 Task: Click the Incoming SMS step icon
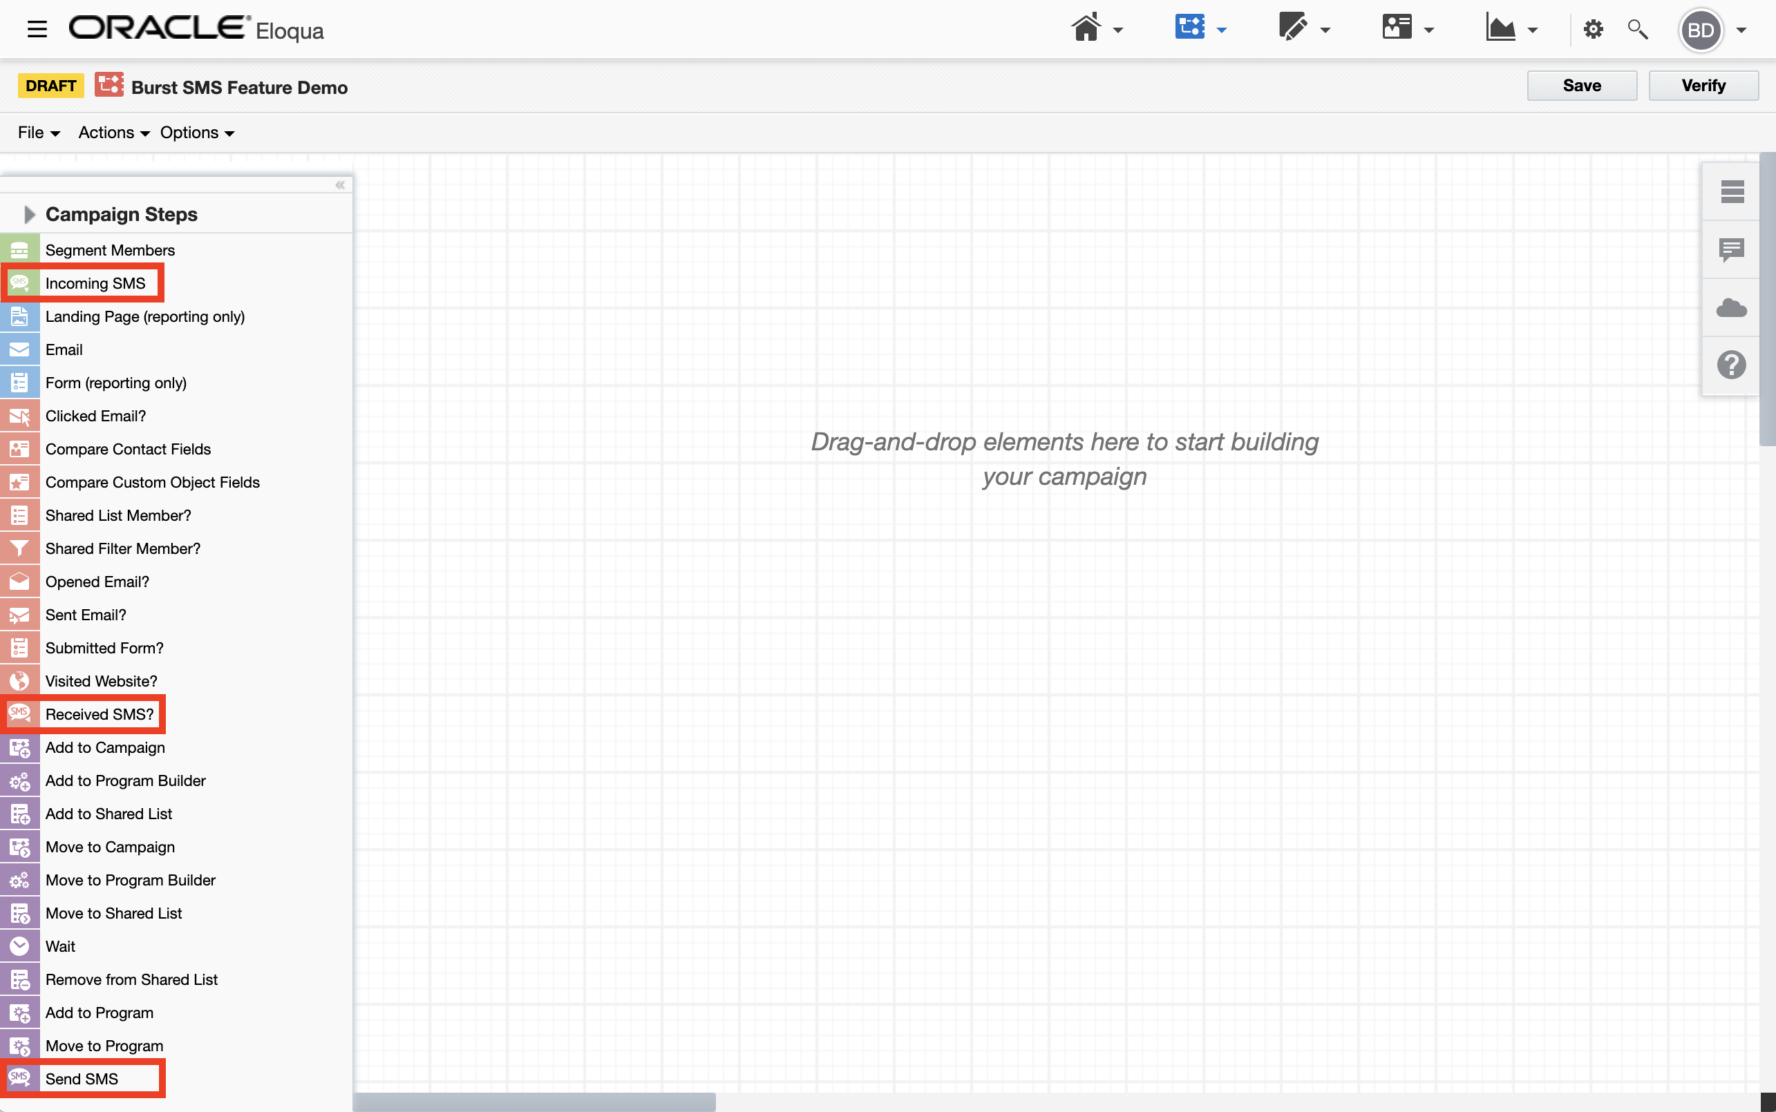[20, 283]
